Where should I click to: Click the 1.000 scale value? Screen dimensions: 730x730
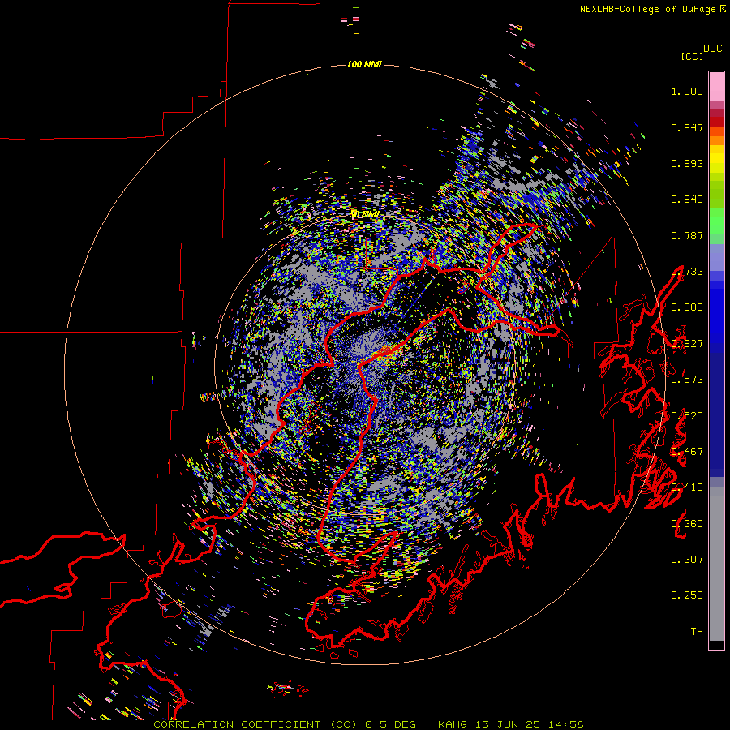pos(687,91)
